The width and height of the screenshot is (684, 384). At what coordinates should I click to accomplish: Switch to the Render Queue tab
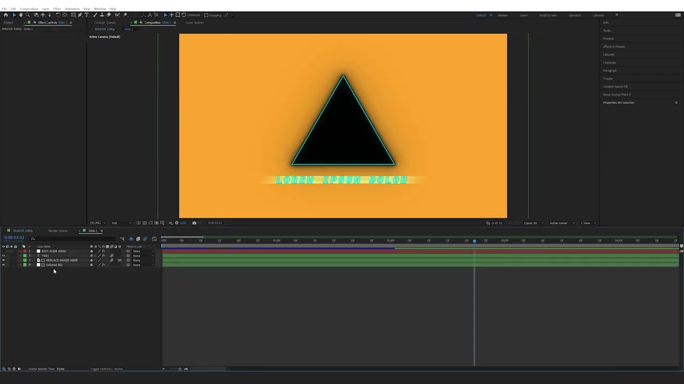point(58,231)
